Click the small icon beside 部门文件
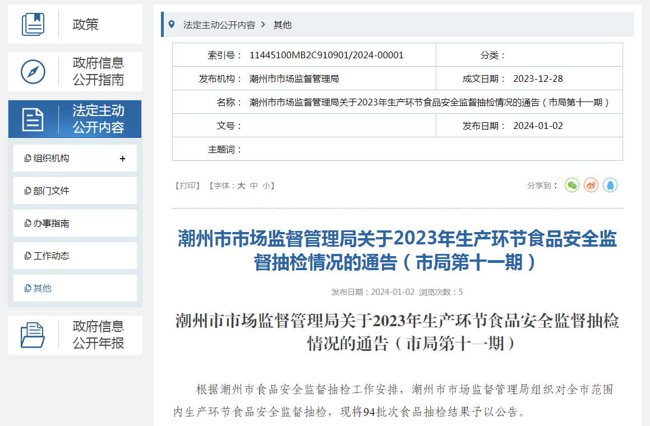The height and width of the screenshot is (426, 650). [x=28, y=191]
